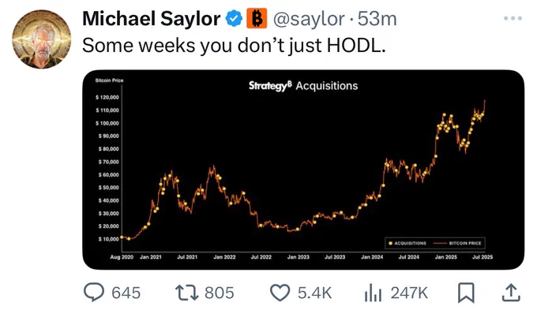Click the 5.4K likes count
This screenshot has width=537, height=317.
click(x=314, y=293)
